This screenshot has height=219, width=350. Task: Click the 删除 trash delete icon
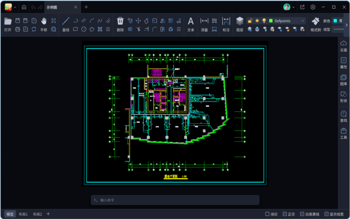coord(120,21)
